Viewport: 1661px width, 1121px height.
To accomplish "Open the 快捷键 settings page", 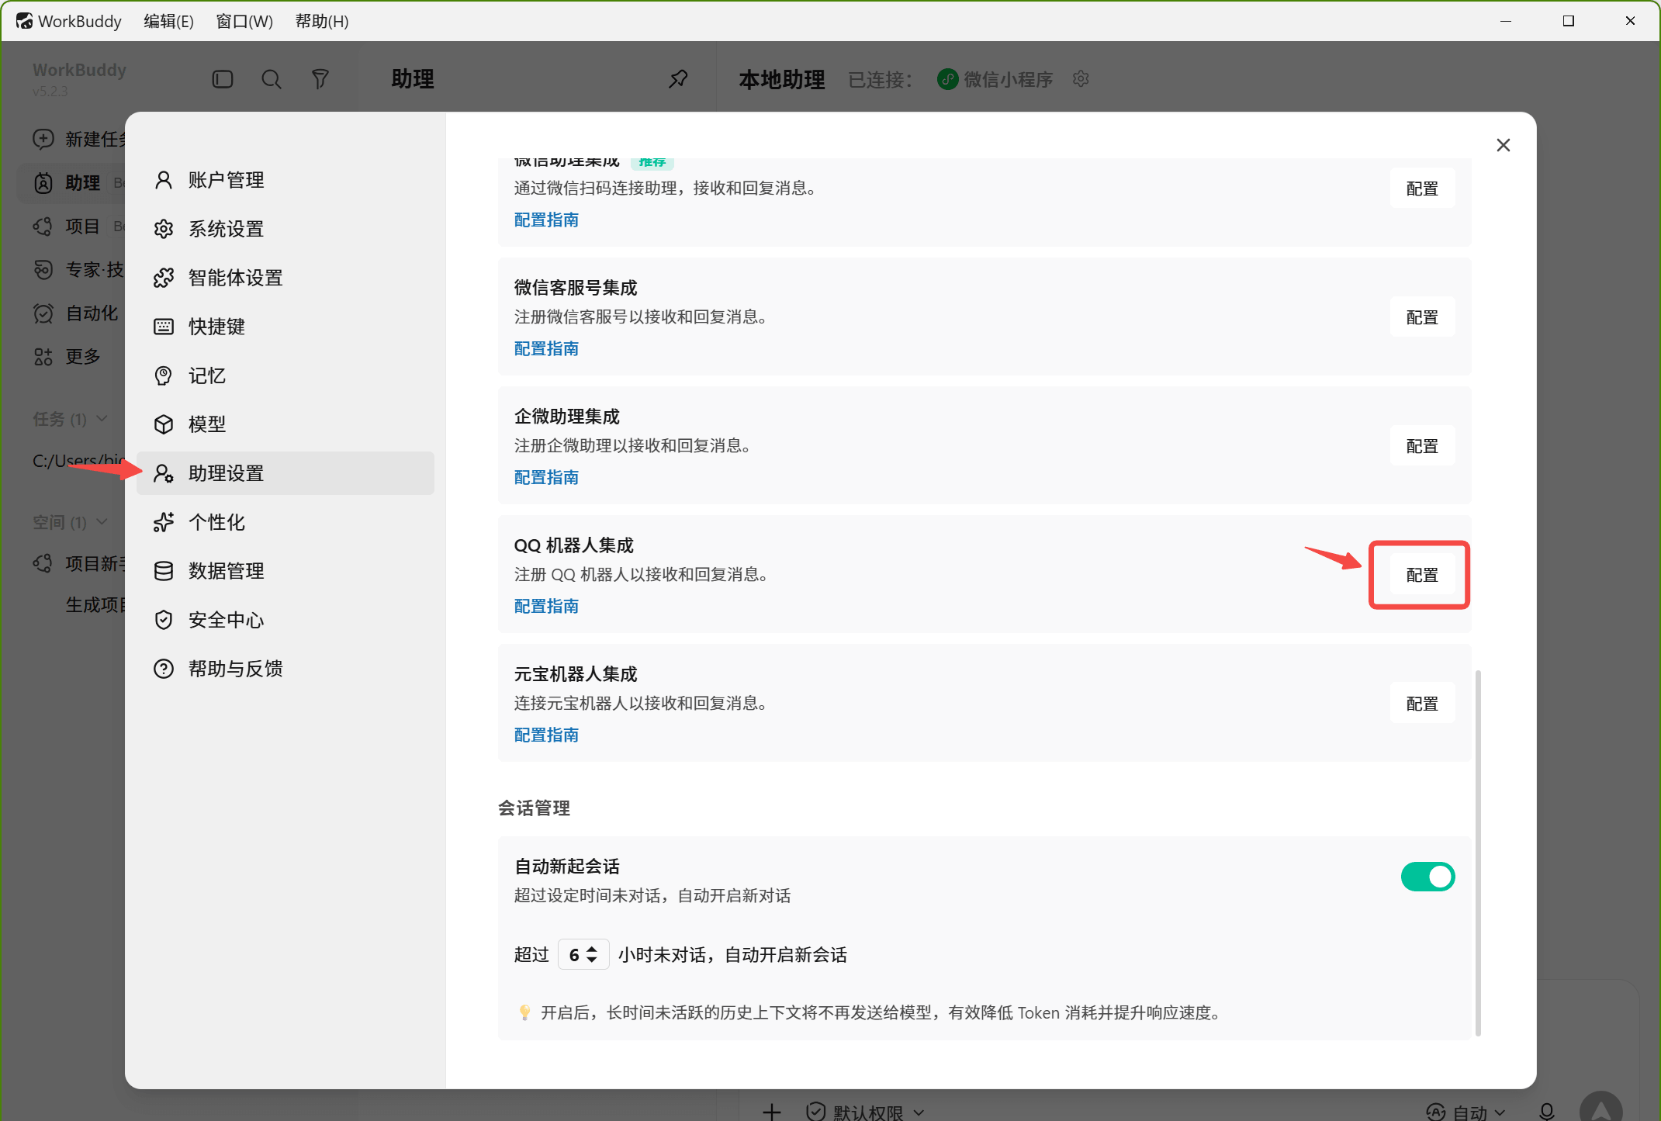I will [x=285, y=327].
